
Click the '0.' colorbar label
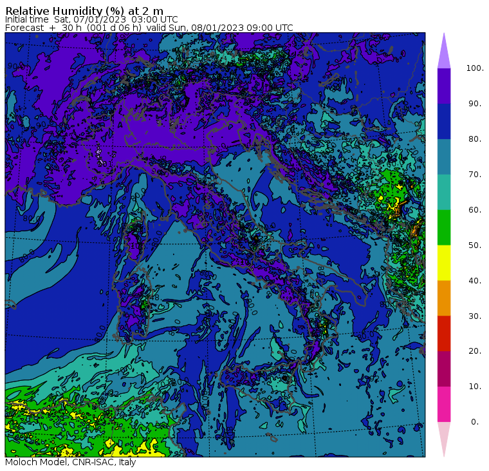point(475,422)
